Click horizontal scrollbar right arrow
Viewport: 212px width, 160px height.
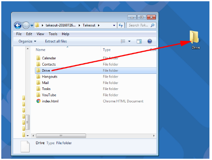(154, 136)
